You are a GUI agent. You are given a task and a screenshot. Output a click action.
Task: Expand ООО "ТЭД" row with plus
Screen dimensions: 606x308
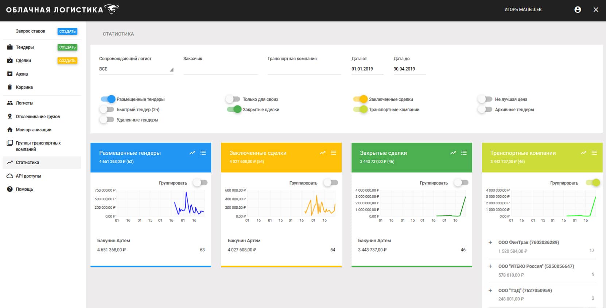tap(490, 290)
